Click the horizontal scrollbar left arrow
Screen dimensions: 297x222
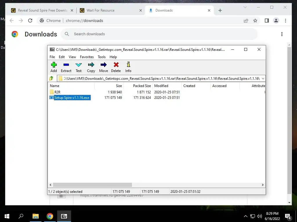pyautogui.click(x=50, y=185)
